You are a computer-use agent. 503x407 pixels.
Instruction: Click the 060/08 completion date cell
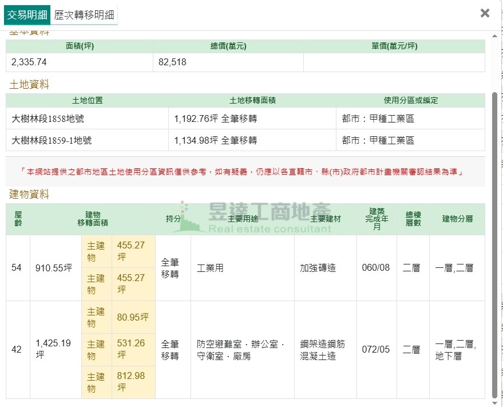(x=376, y=268)
